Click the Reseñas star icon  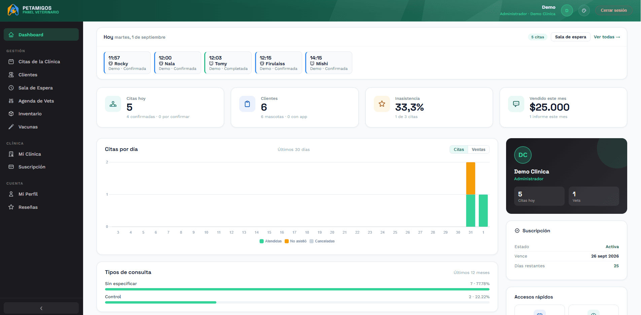tap(11, 207)
